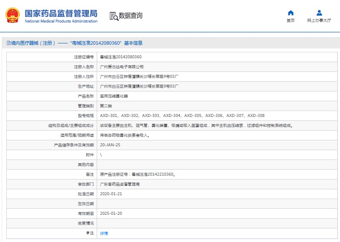The width and height of the screenshot is (340, 242).
Task: Select the 注册人住所 address value
Action: (139, 77)
